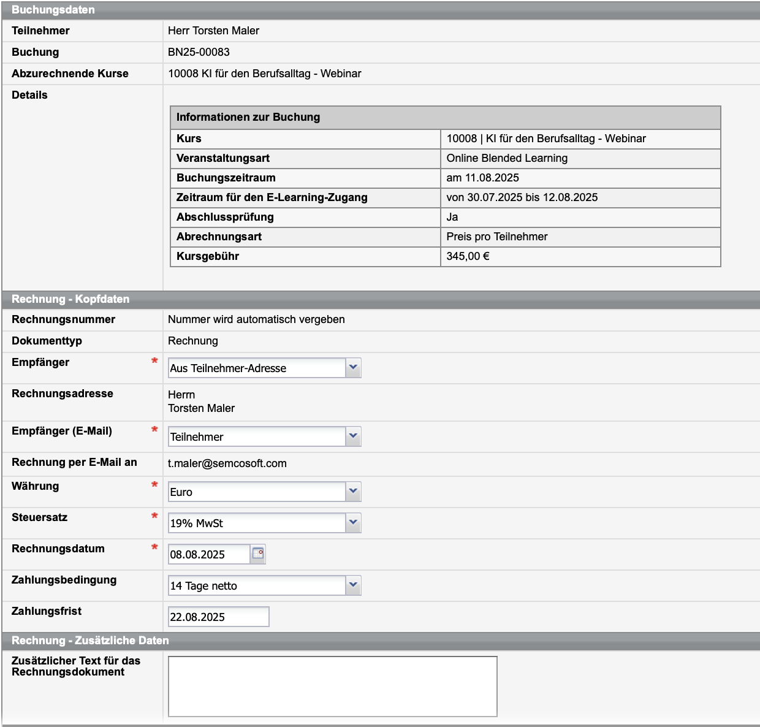This screenshot has height=727, width=760.
Task: Click the Online Blended Learning cell
Action: click(x=507, y=158)
